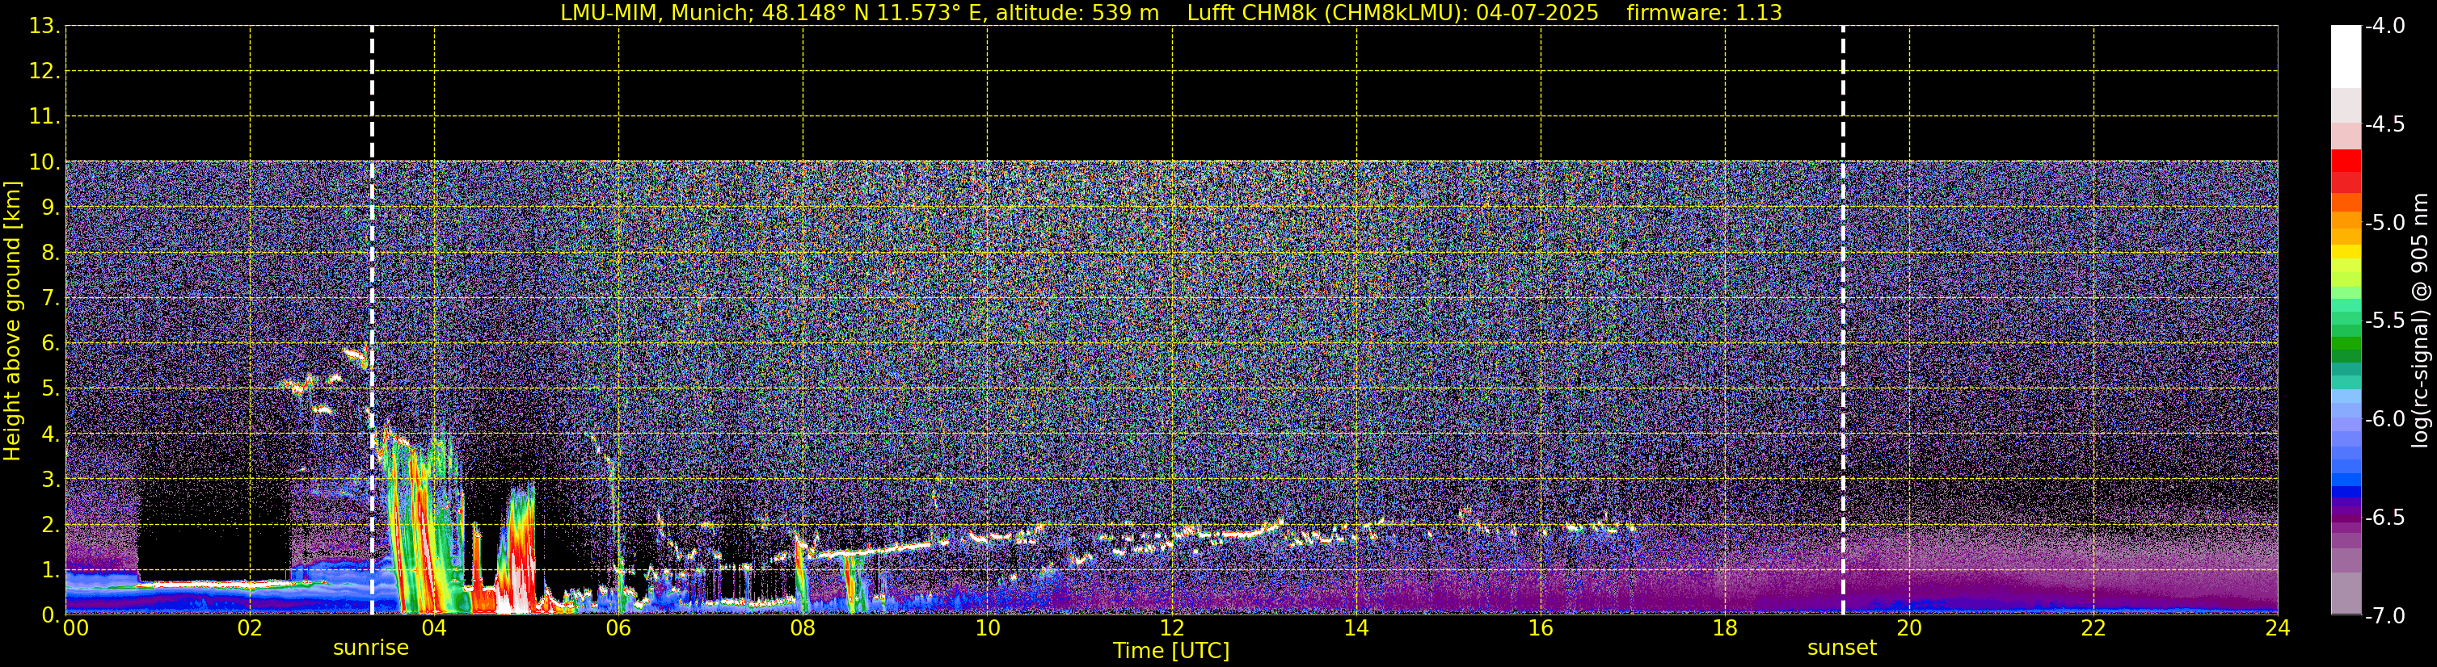Click the "6." height axis tick label
Viewport: 2437px width, 667px height.
point(50,343)
